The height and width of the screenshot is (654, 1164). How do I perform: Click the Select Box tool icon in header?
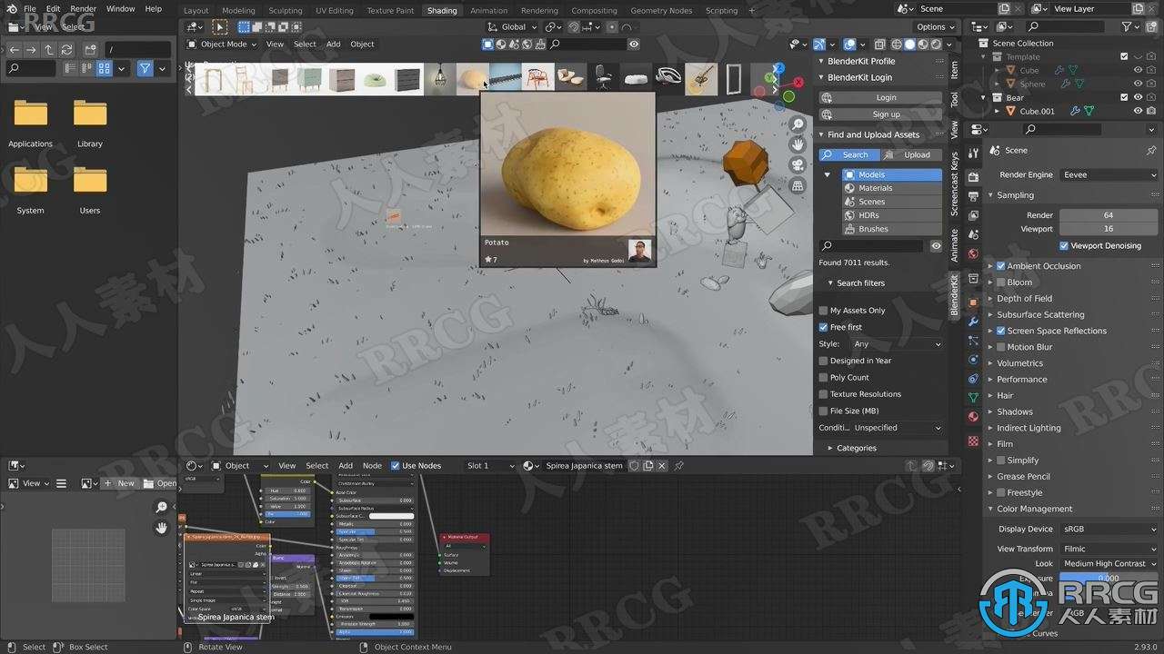[220, 27]
